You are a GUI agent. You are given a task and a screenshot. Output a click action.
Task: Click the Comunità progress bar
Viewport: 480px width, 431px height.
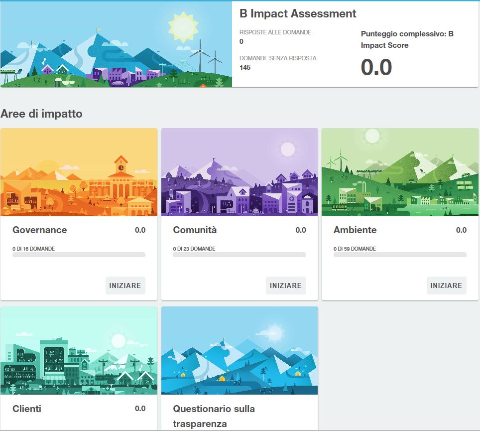240,255
